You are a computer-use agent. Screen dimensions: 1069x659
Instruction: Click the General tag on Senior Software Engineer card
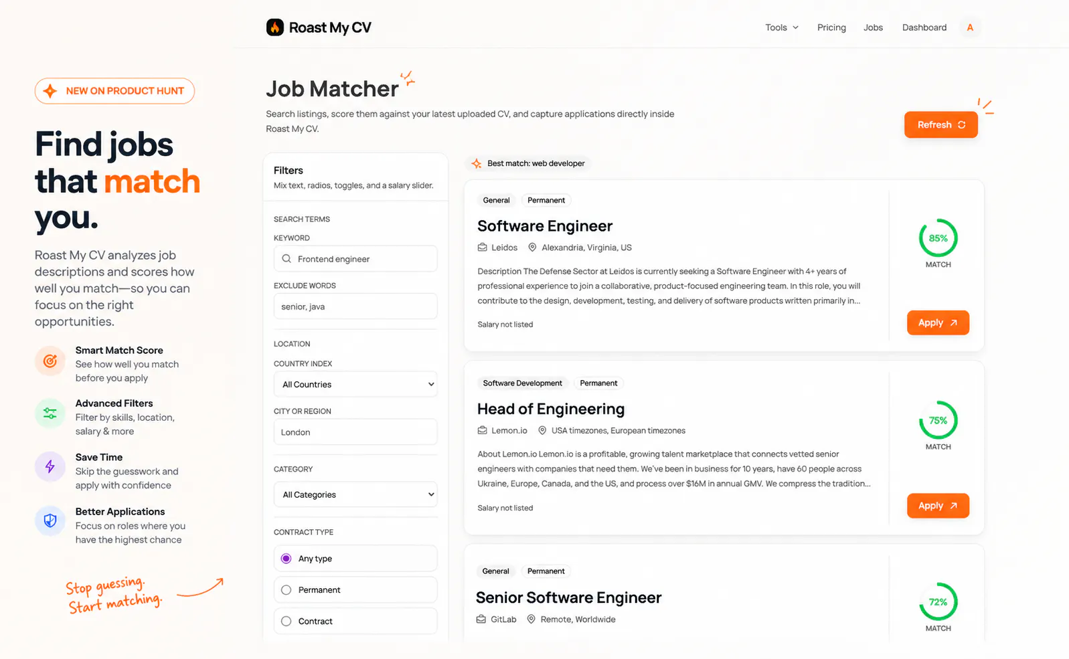tap(495, 571)
